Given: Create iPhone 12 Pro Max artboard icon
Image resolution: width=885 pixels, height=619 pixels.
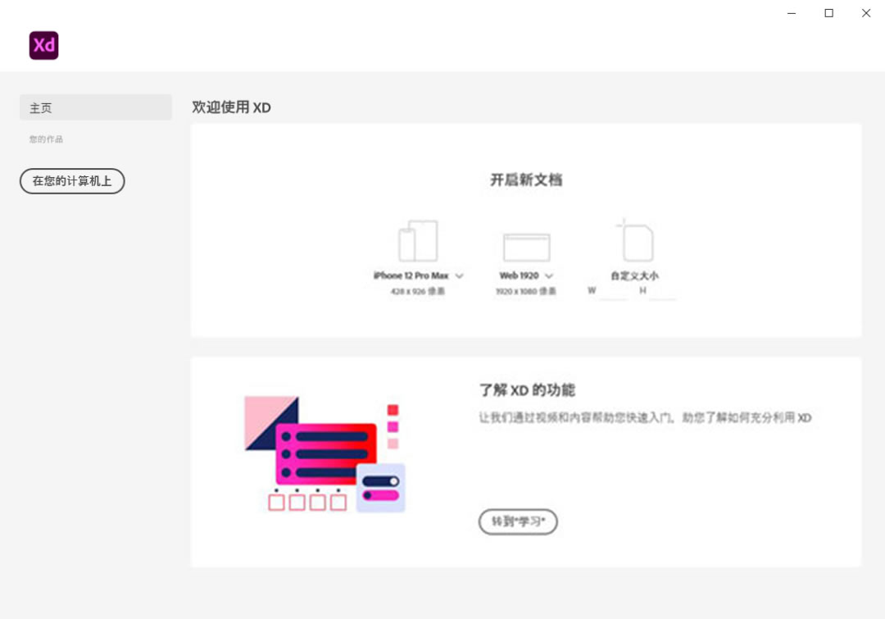Looking at the screenshot, I should (x=418, y=241).
